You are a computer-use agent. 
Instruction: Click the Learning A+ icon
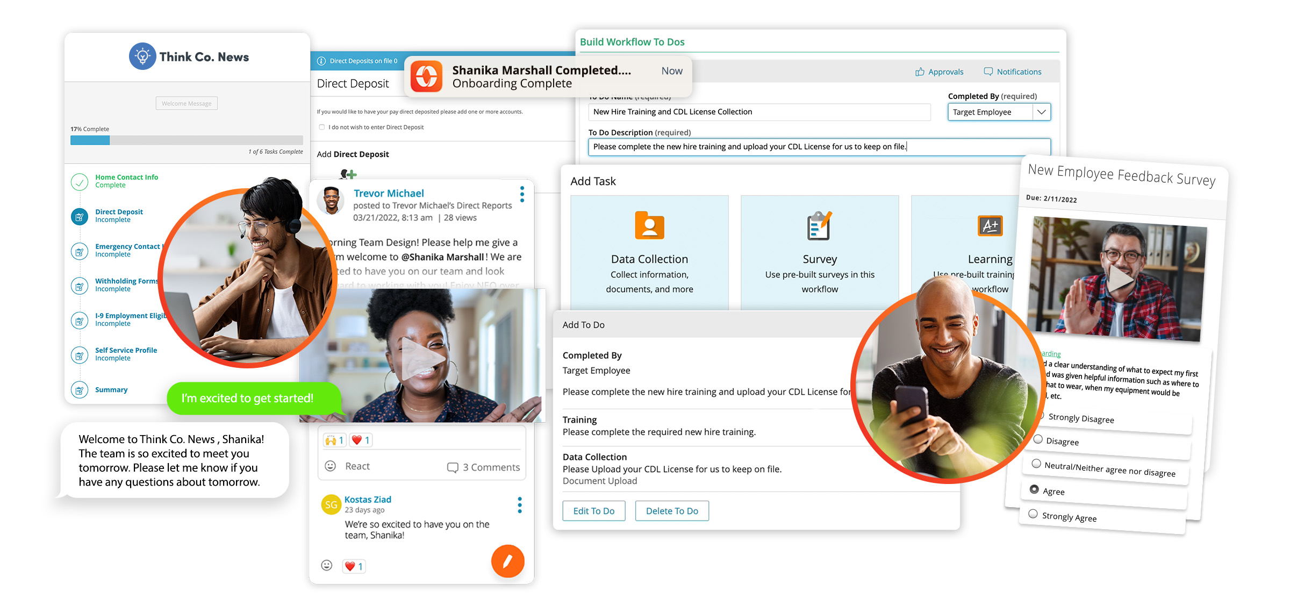990,226
